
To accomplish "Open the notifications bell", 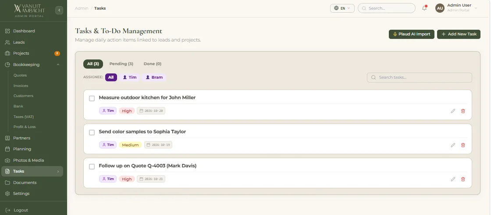I will [425, 8].
